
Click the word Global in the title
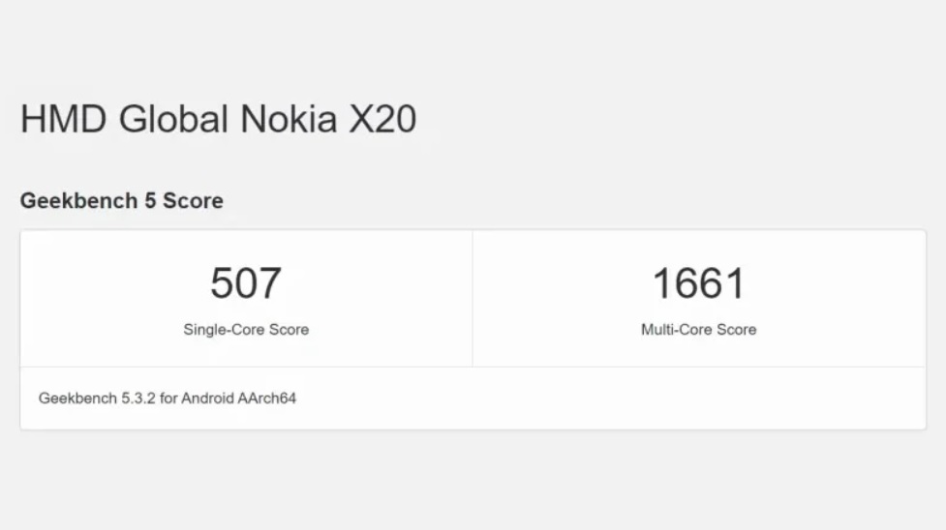174,119
